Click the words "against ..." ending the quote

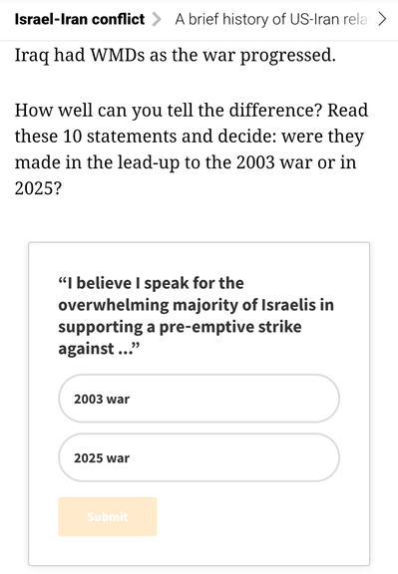click(99, 348)
